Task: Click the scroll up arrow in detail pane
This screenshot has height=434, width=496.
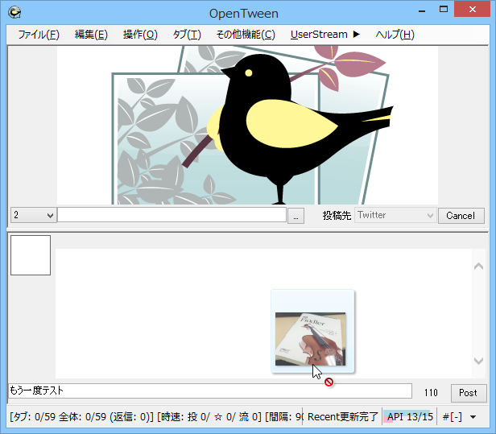Action: pos(478,267)
